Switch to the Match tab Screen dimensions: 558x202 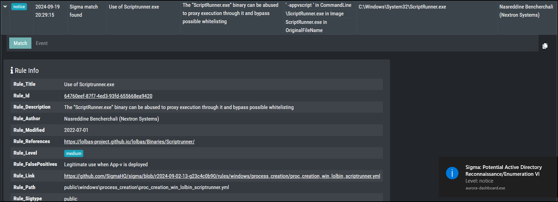tap(20, 43)
